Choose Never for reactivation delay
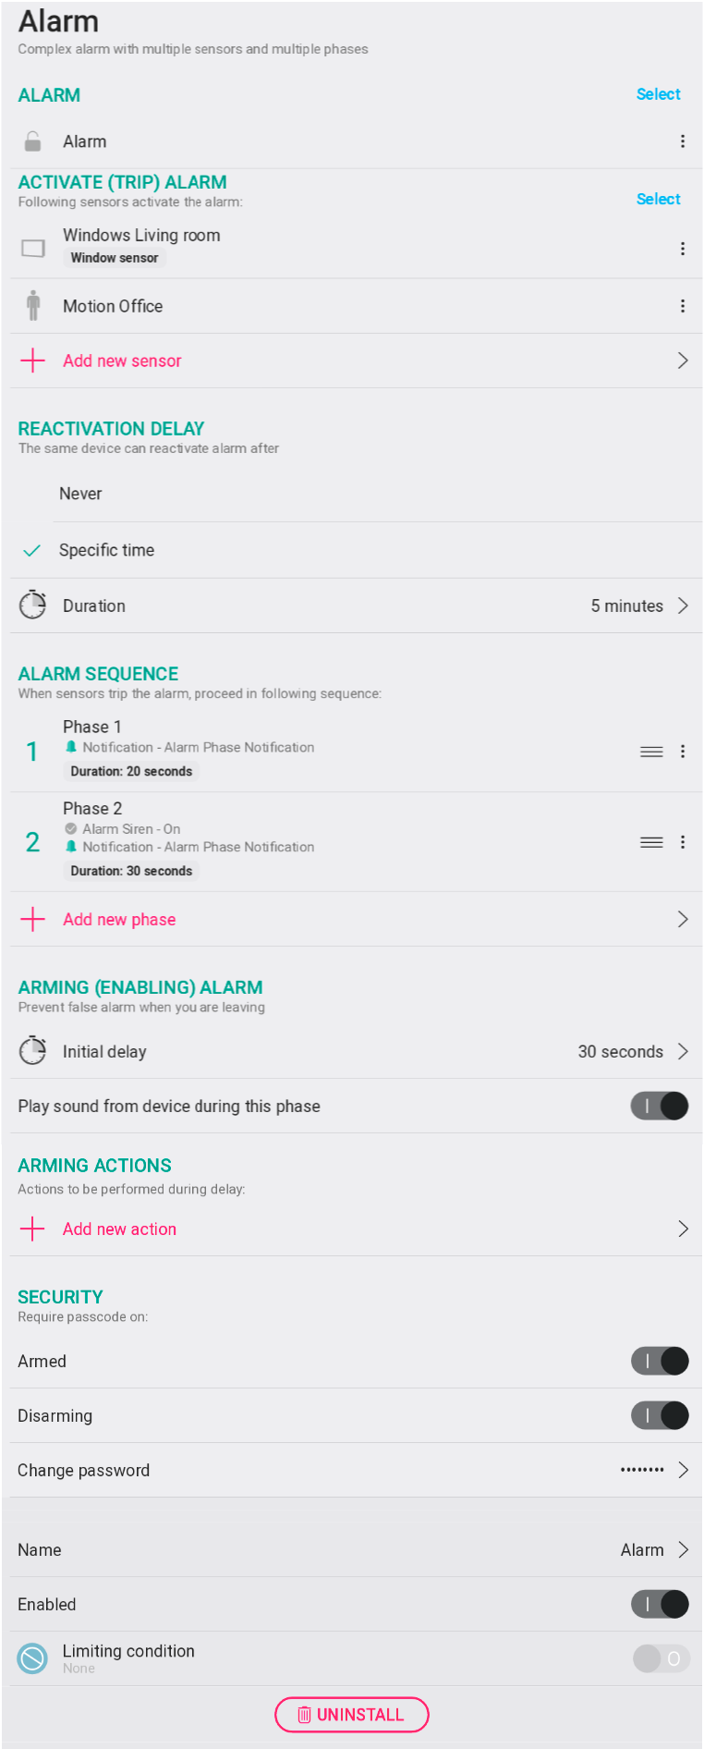 click(x=81, y=494)
